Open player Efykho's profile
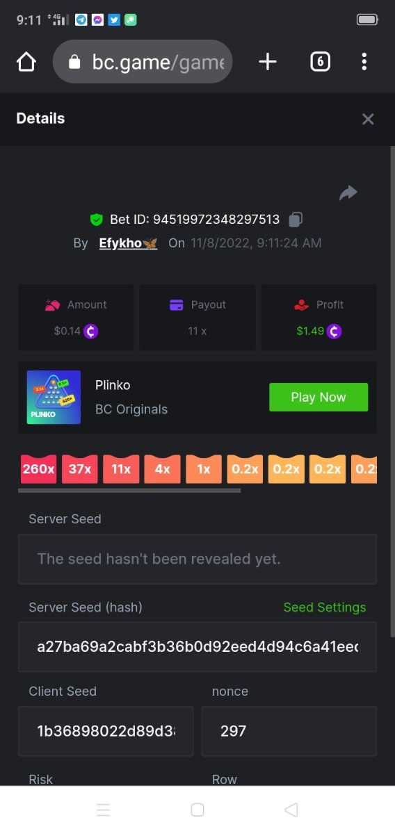 pyautogui.click(x=129, y=243)
